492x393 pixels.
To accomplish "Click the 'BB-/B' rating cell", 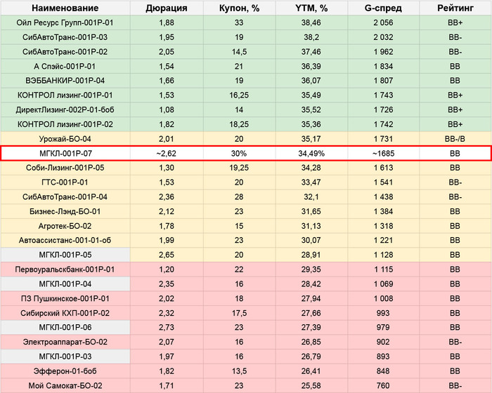I will pos(455,139).
